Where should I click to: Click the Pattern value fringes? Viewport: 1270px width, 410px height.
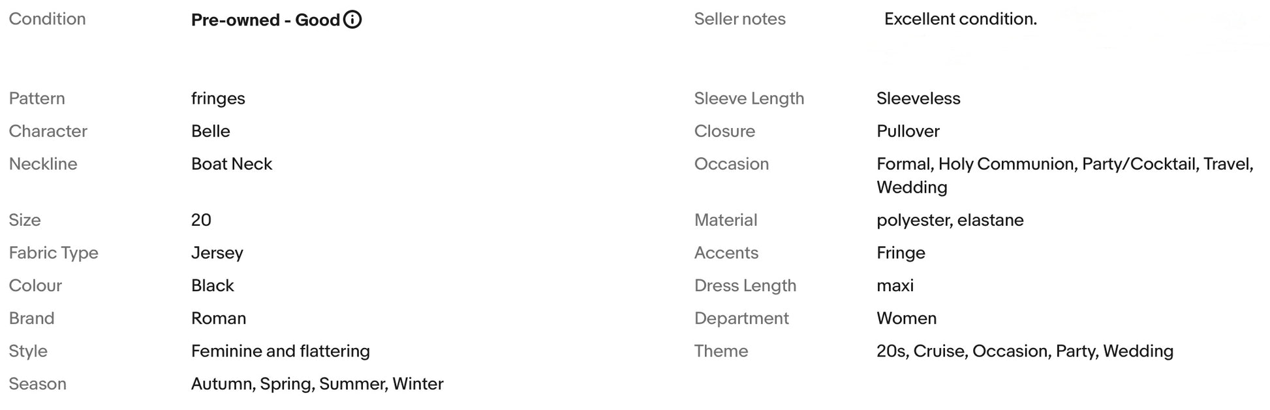pyautogui.click(x=218, y=99)
